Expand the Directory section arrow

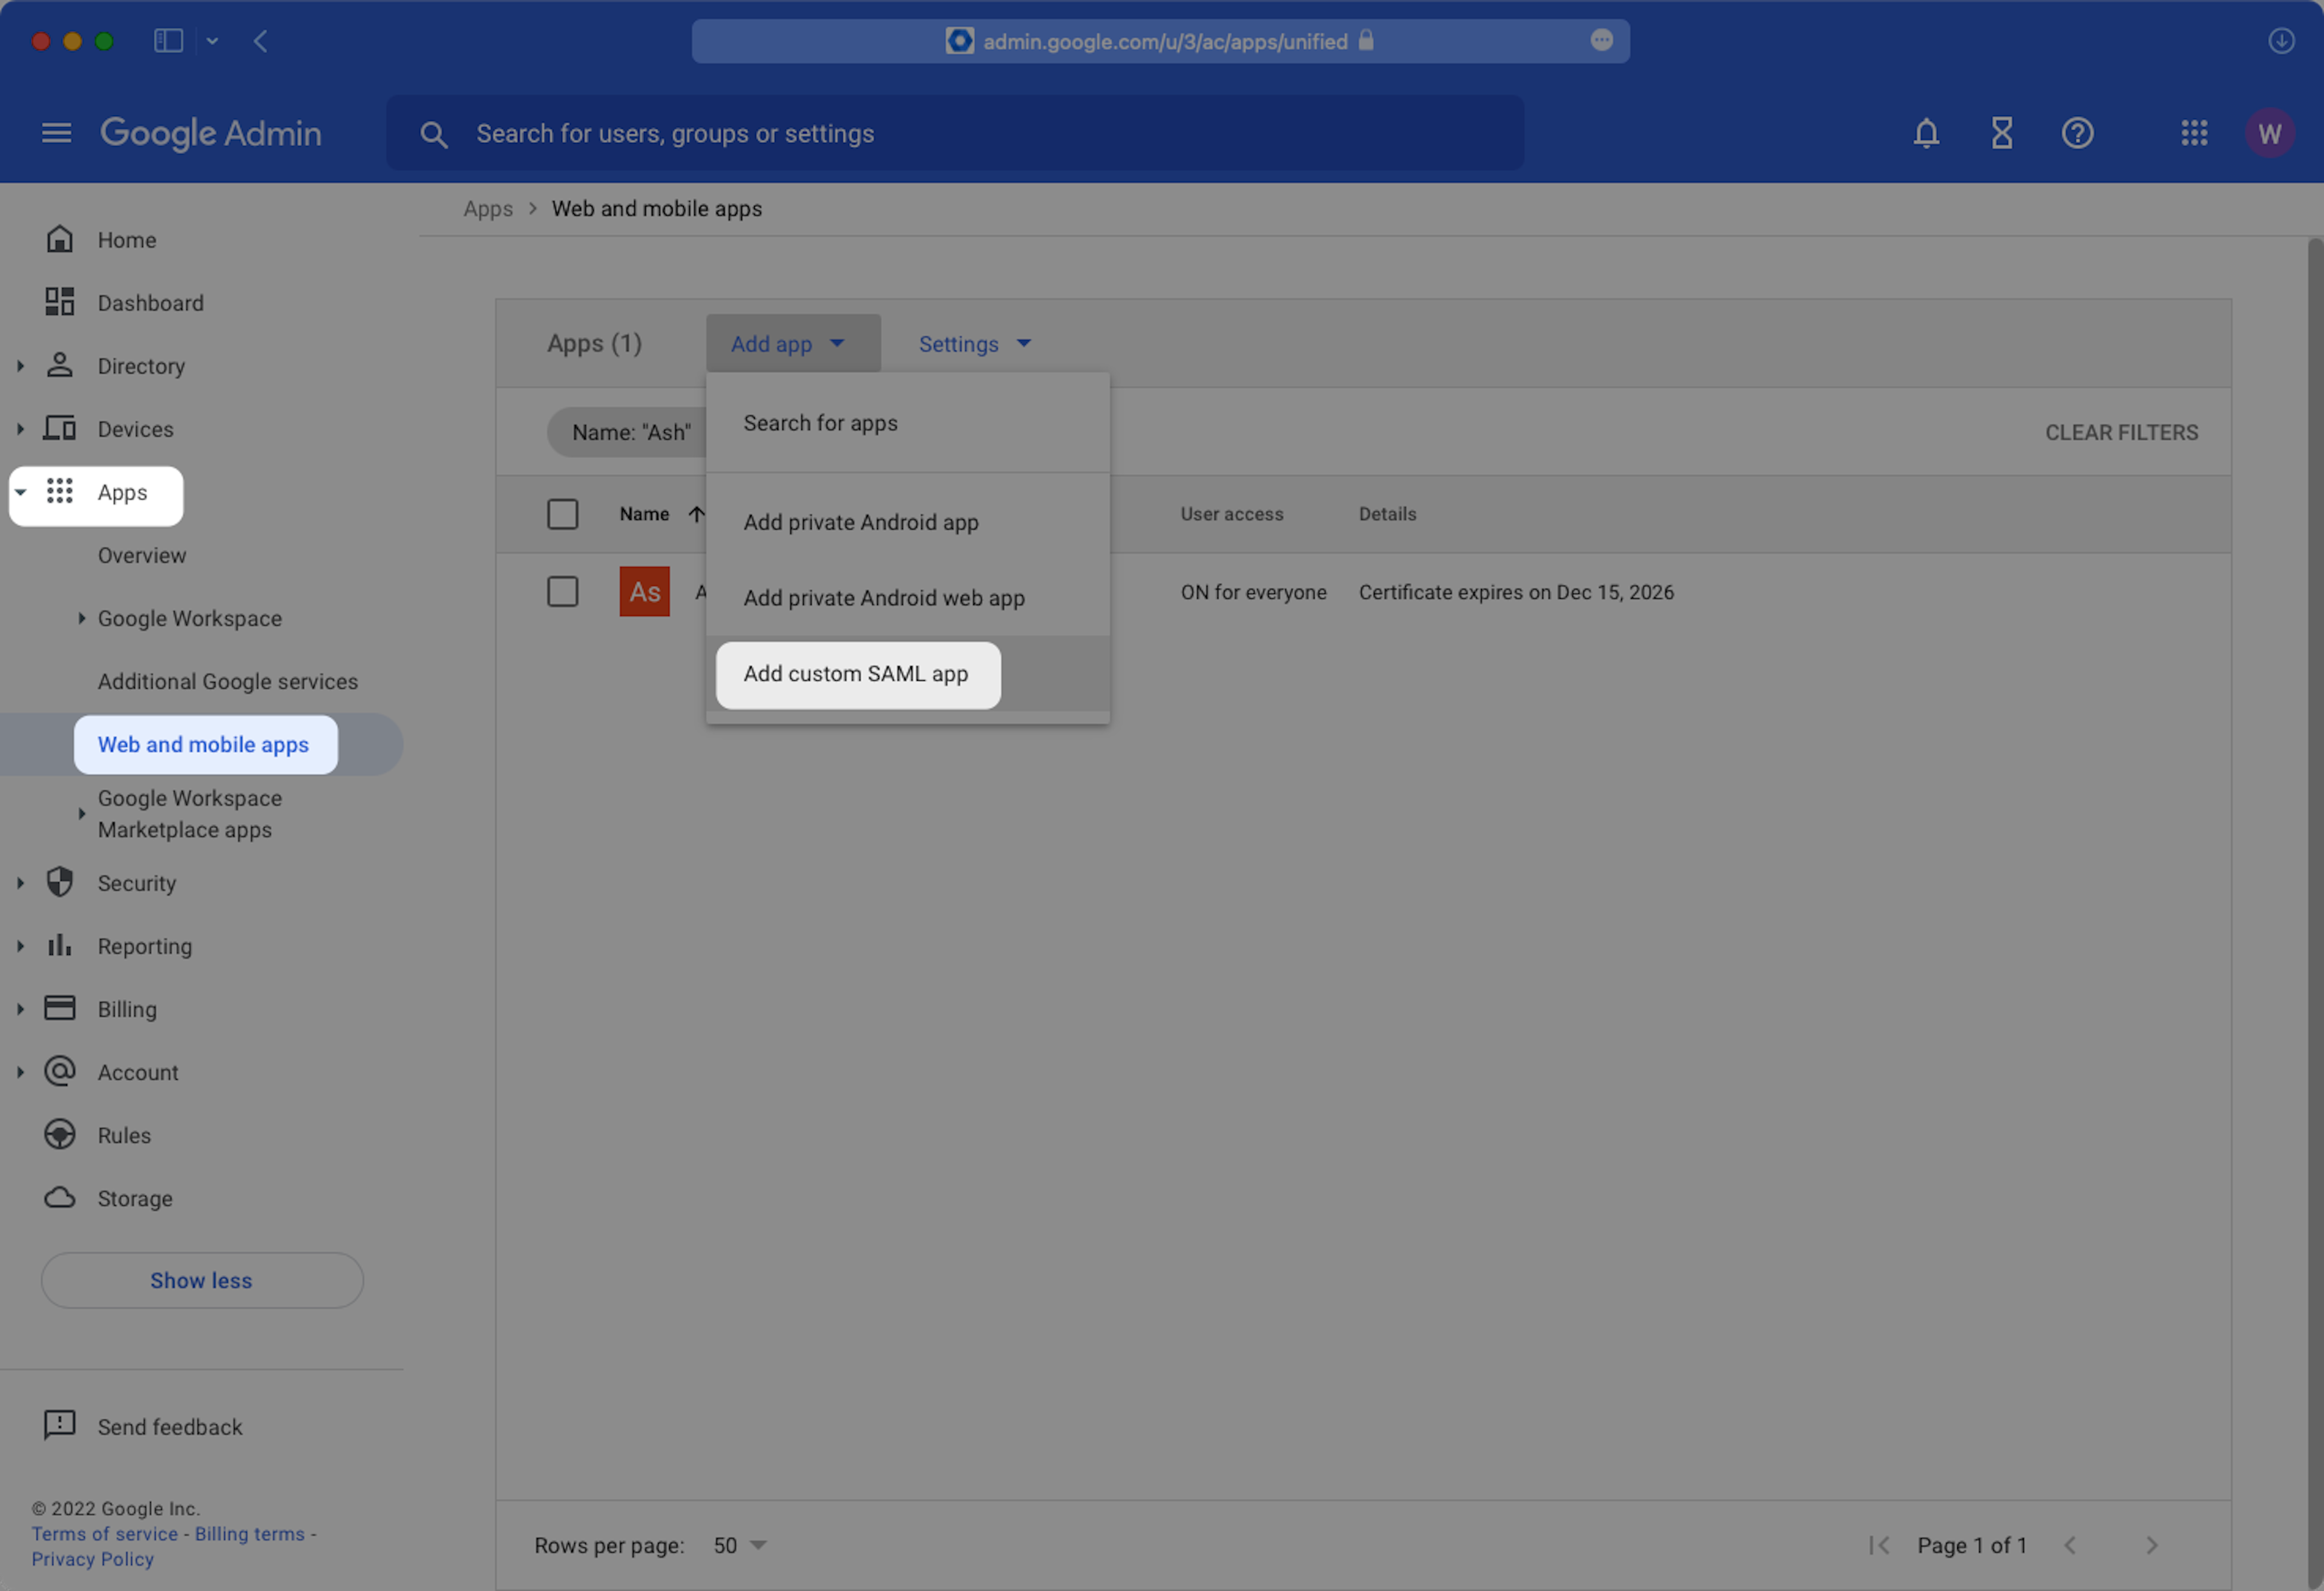click(x=20, y=366)
